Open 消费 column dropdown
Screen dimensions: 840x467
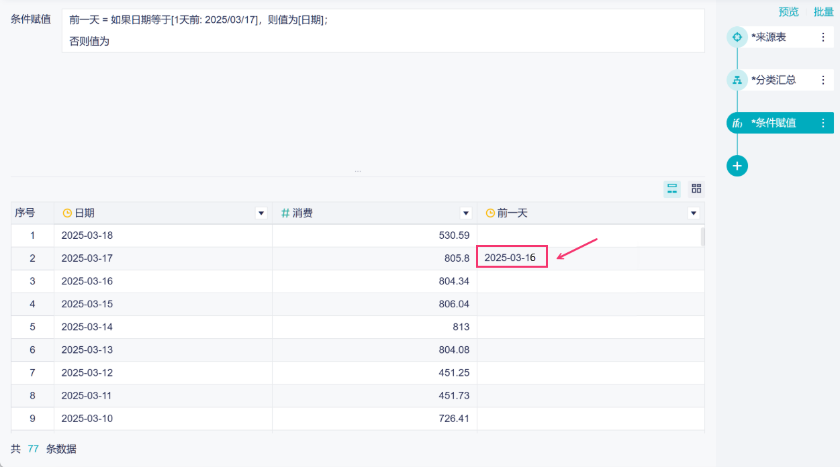(x=466, y=213)
